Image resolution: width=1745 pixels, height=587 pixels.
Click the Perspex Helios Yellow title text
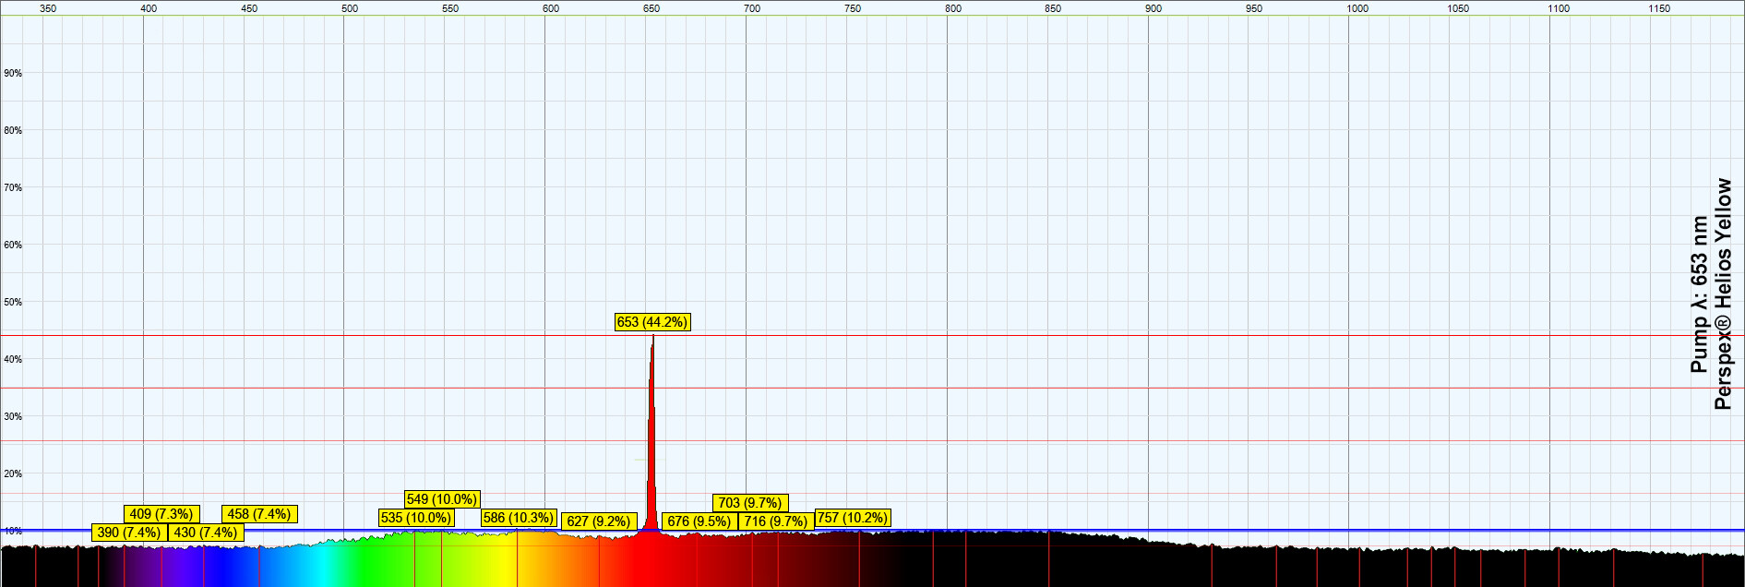click(x=1723, y=293)
